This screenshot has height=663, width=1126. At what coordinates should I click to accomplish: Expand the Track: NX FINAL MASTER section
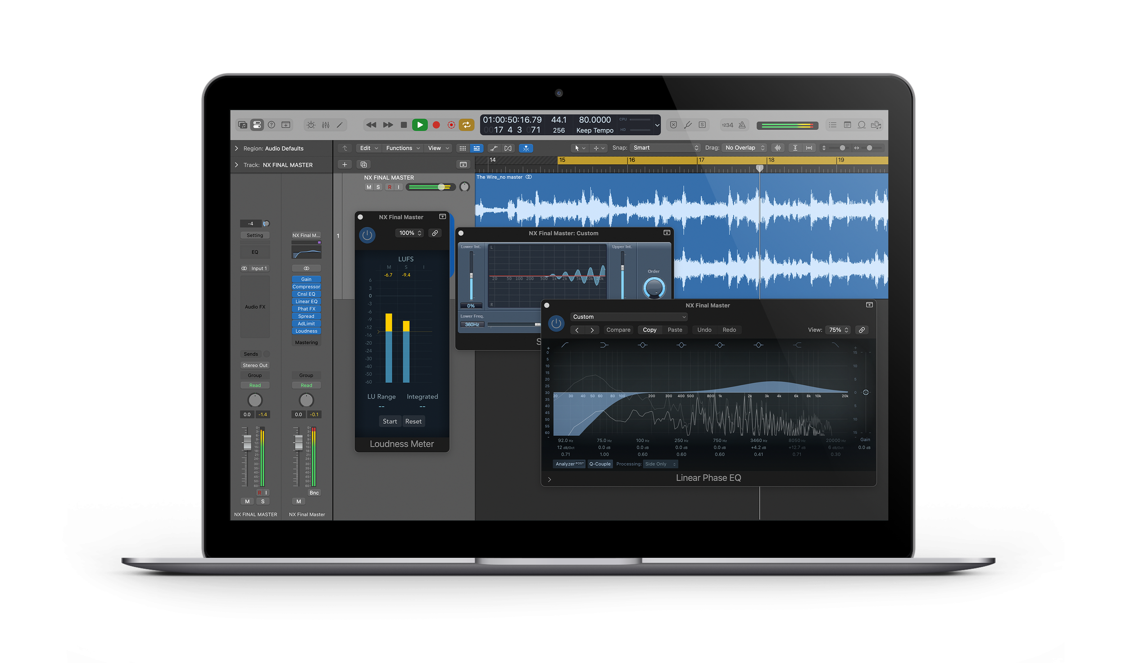[236, 165]
